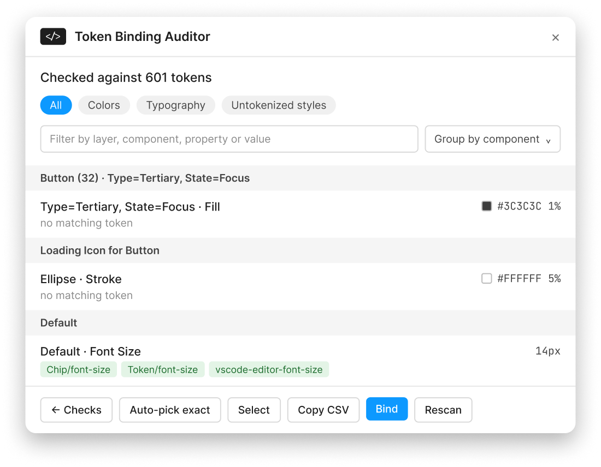Image resolution: width=601 pixels, height=467 pixels.
Task: Click the blue Bind button
Action: click(387, 409)
